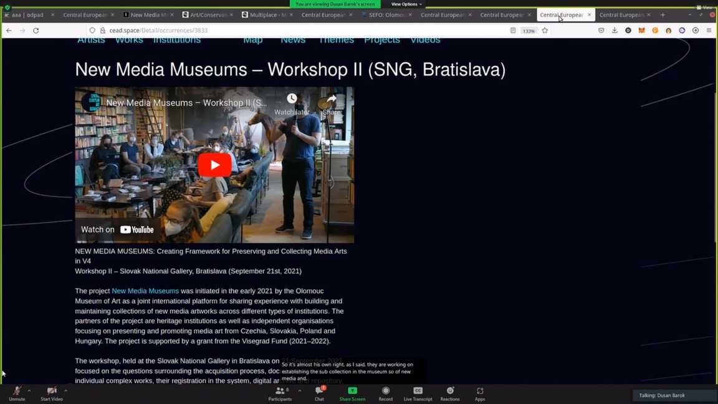Expand the View Options dropdown
This screenshot has width=718, height=404.
406,4
